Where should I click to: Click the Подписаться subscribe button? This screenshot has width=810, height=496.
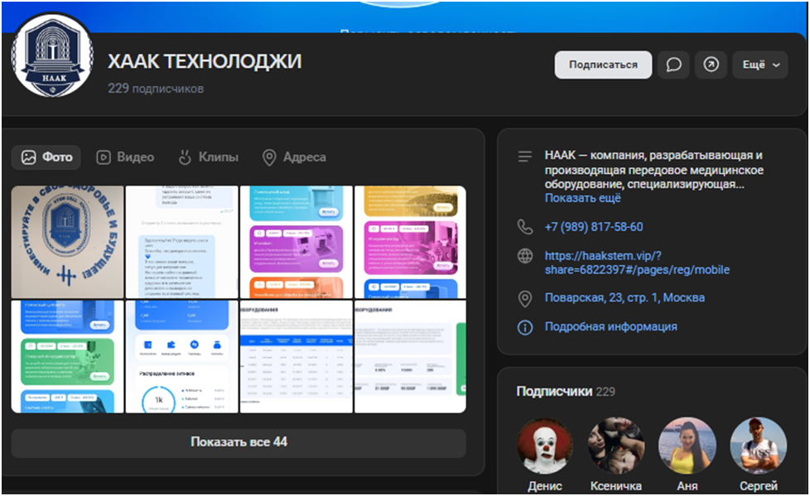tap(603, 65)
